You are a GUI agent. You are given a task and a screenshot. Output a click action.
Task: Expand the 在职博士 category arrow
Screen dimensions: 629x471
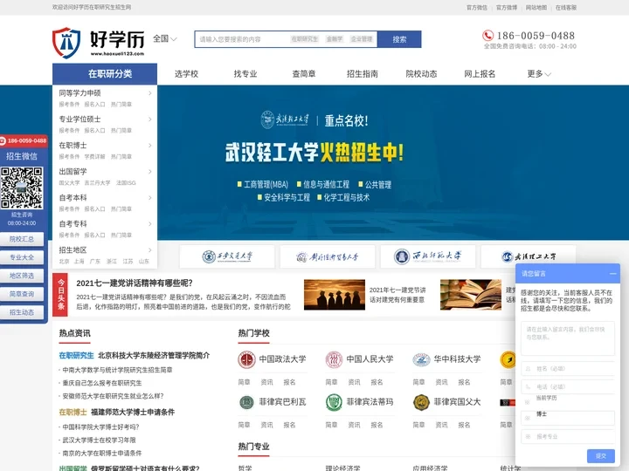pyautogui.click(x=150, y=146)
